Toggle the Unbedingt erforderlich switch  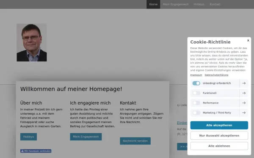click(196, 83)
